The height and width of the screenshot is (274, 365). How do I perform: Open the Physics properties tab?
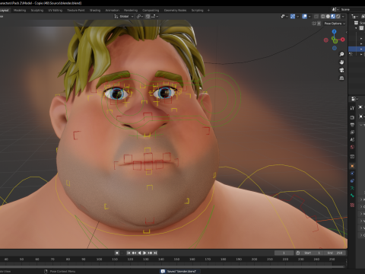click(352, 174)
